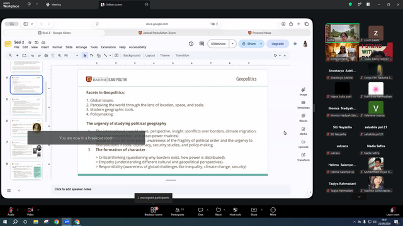Toggle grid view icon below filmstrip
The width and height of the screenshot is (403, 226).
[9, 191]
